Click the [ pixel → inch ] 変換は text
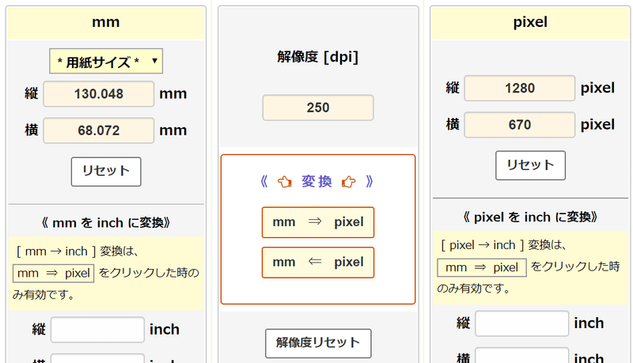The height and width of the screenshot is (363, 633). coord(503,245)
